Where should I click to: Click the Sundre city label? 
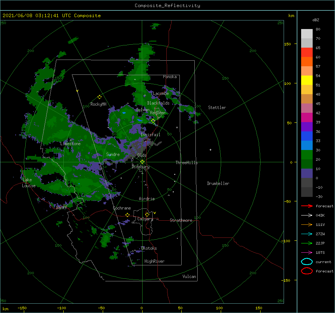(x=113, y=154)
